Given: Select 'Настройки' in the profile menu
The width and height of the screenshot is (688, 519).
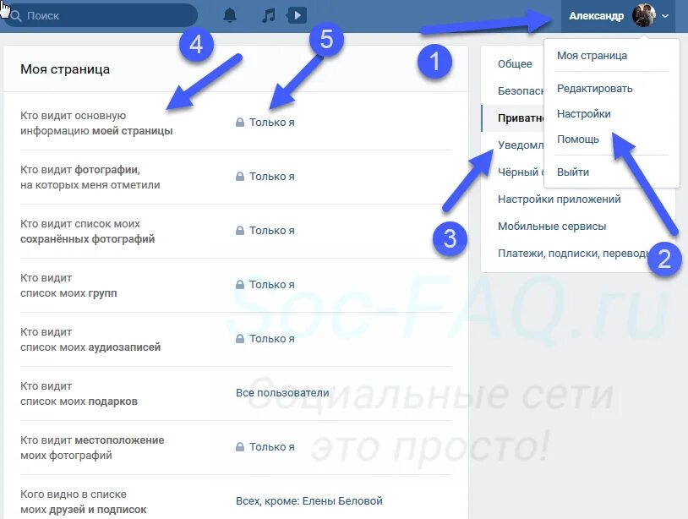Looking at the screenshot, I should tap(583, 114).
